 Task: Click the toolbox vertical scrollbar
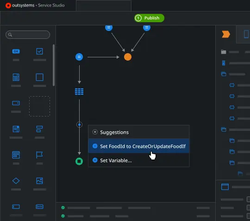[54, 65]
